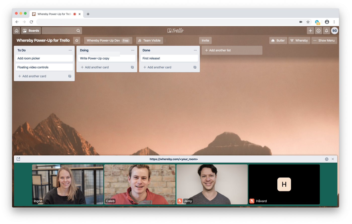Reload the browser page
The image size is (352, 224).
tap(31, 22)
